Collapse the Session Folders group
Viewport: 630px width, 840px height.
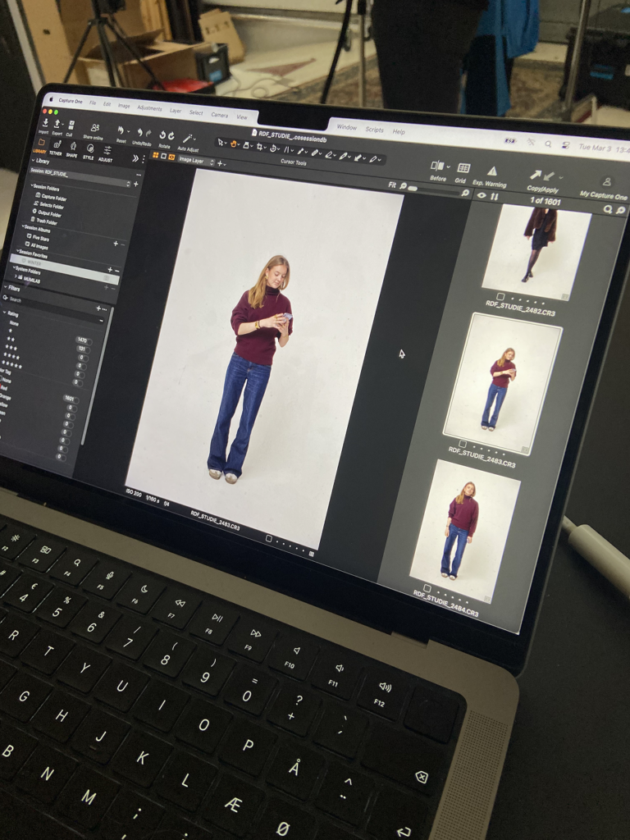[32, 185]
